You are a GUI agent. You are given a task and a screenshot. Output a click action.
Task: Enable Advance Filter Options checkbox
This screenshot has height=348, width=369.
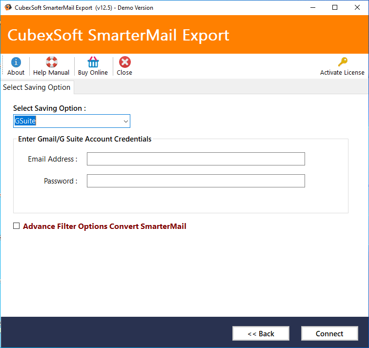(16, 226)
